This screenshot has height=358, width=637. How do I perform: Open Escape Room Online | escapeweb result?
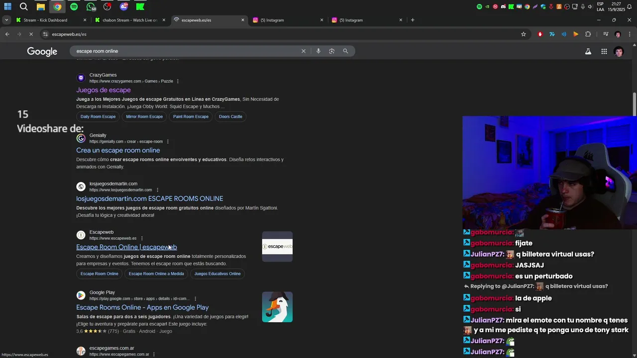point(126,247)
